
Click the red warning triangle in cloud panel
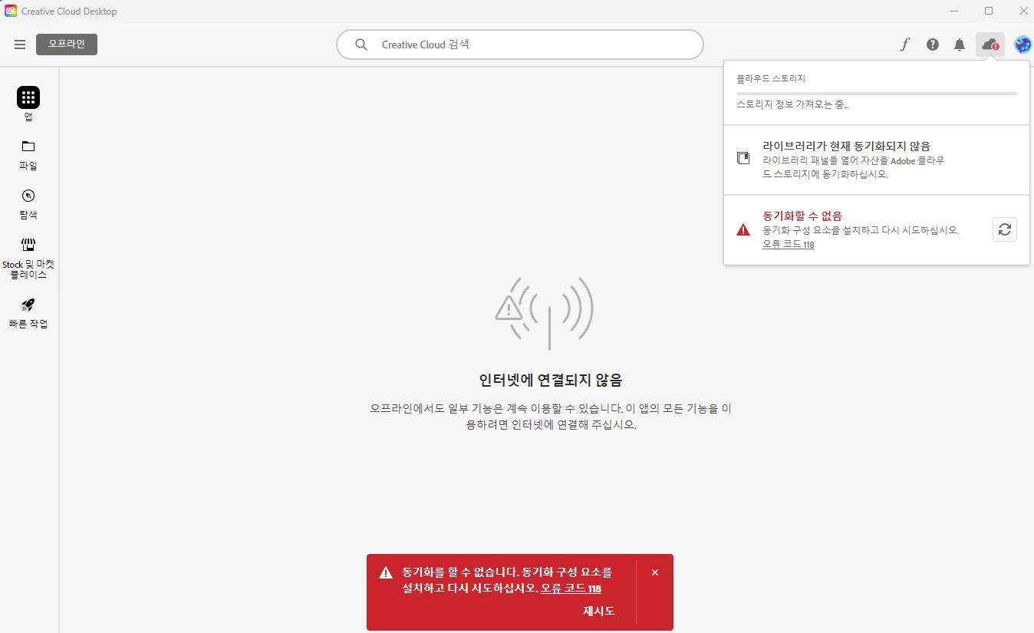coord(743,229)
